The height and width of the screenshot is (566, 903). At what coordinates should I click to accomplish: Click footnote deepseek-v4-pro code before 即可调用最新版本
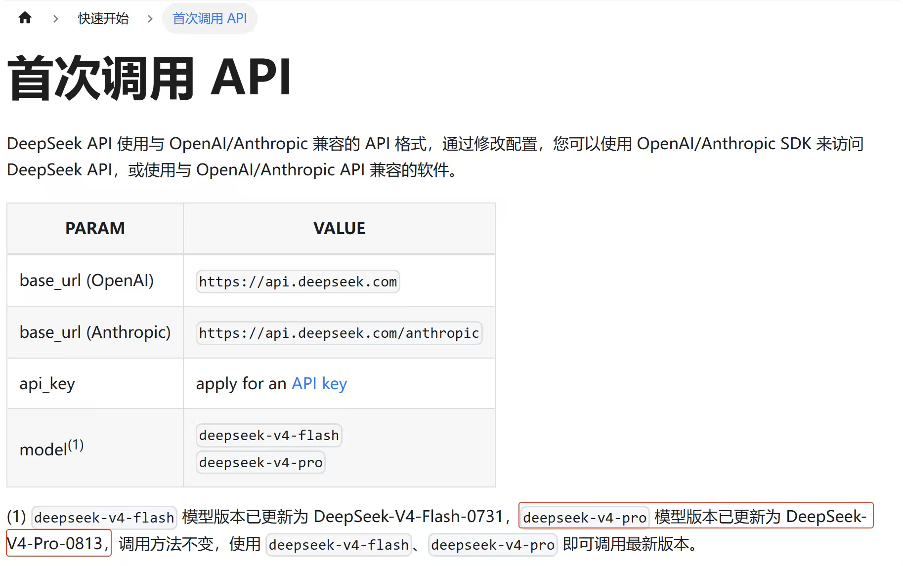493,545
